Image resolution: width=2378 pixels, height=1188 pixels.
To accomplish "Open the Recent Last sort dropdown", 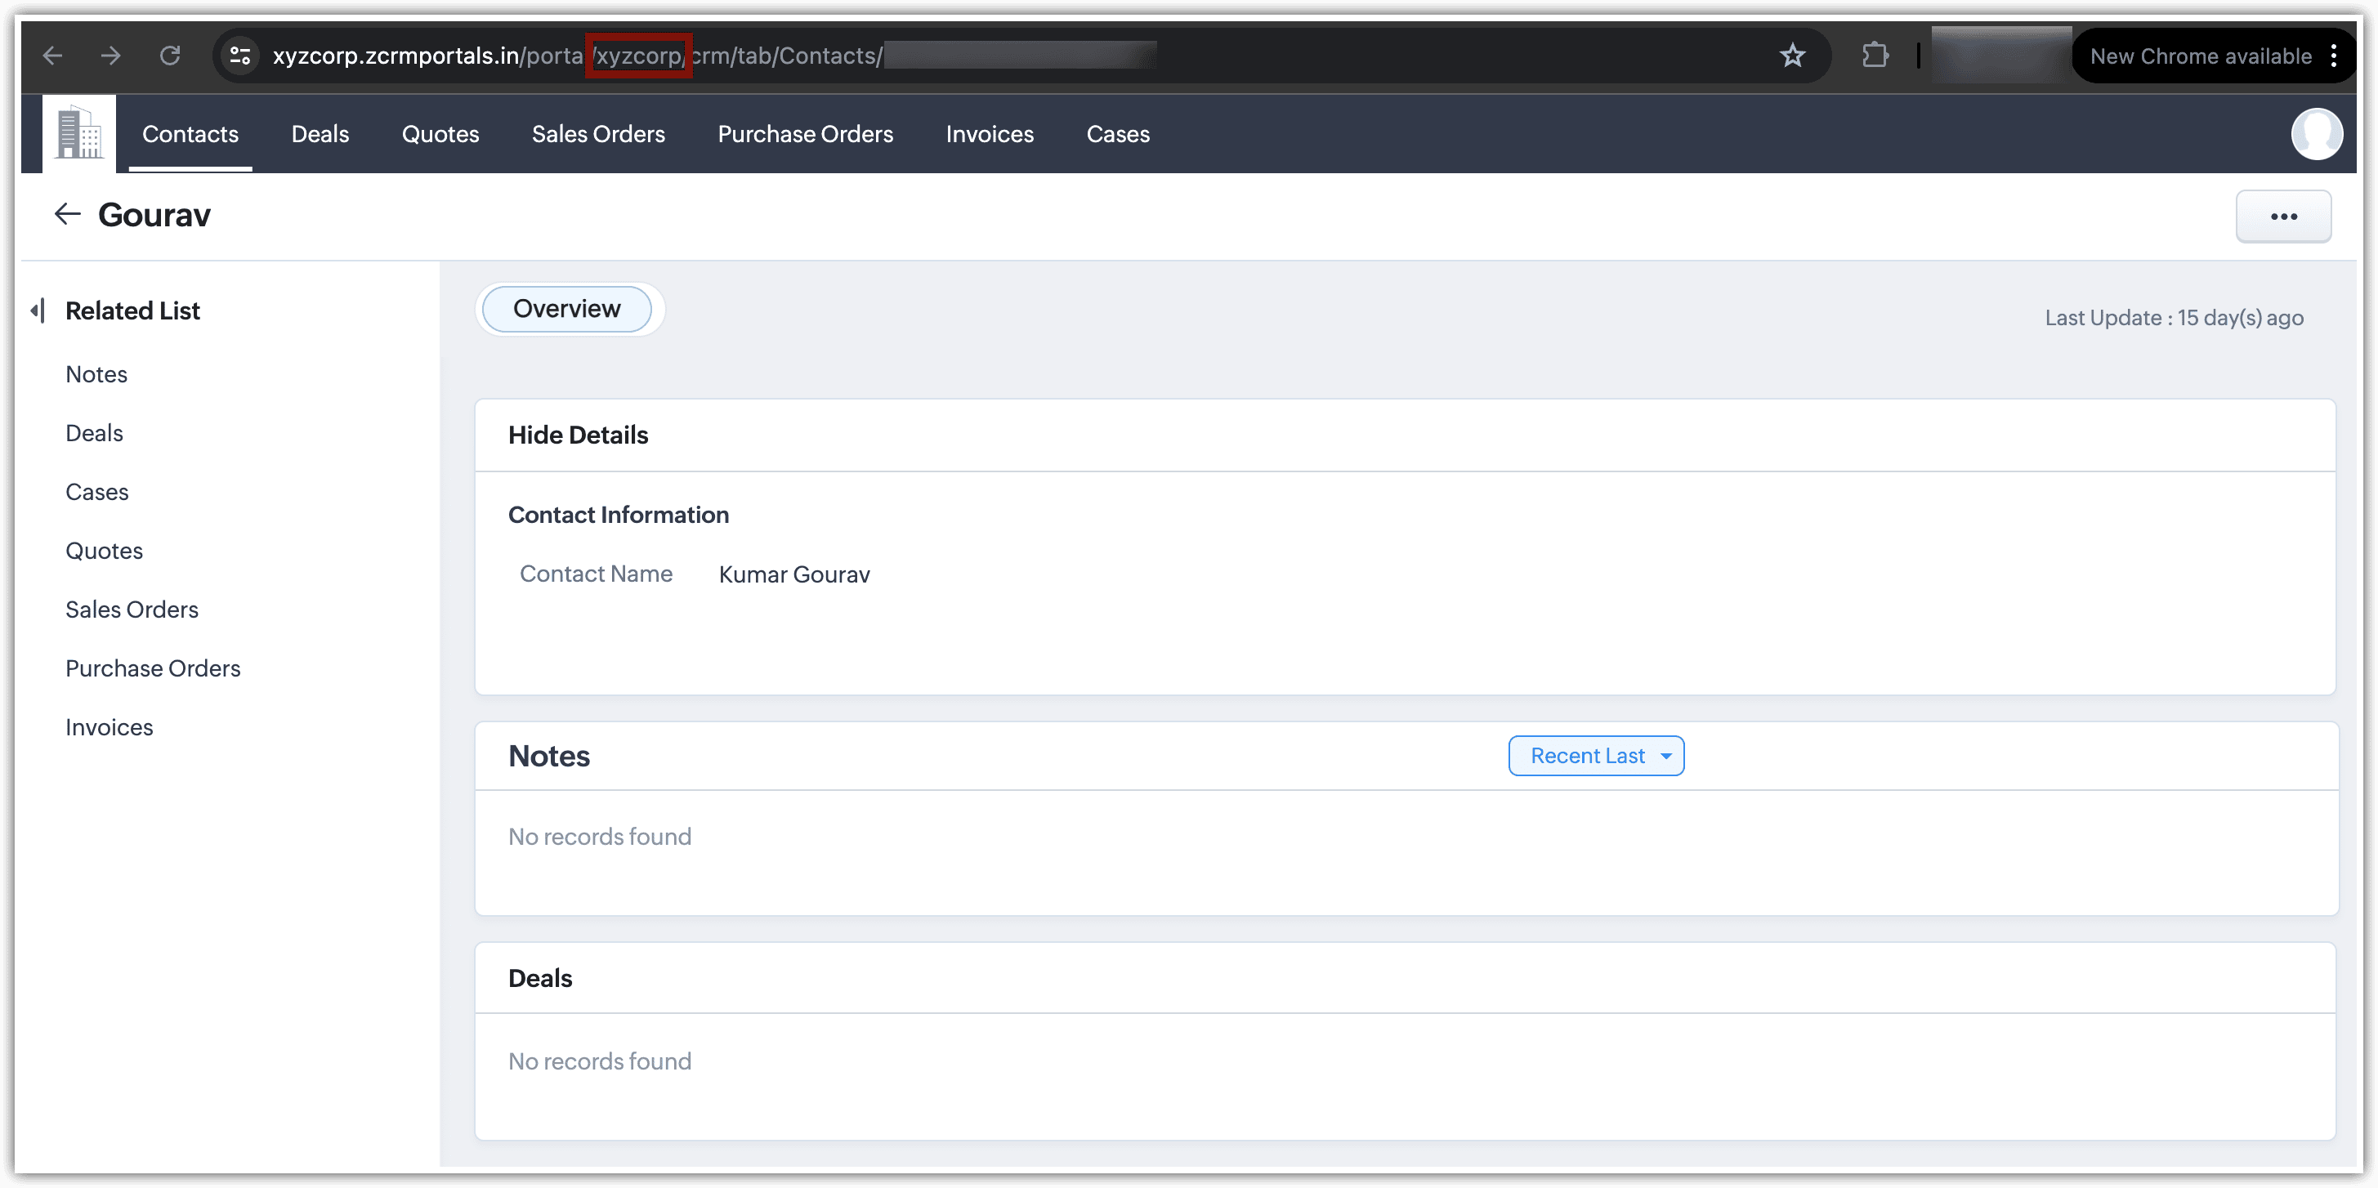I will click(x=1595, y=755).
